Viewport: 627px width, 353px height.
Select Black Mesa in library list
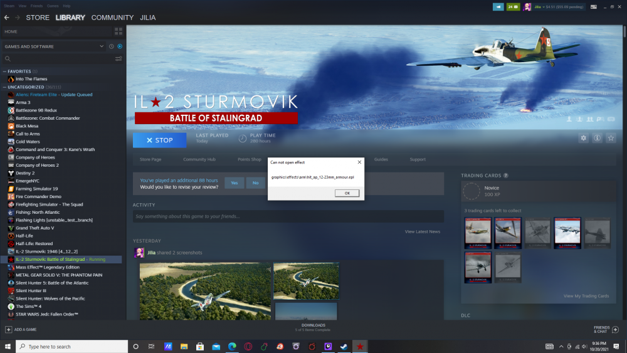point(27,126)
